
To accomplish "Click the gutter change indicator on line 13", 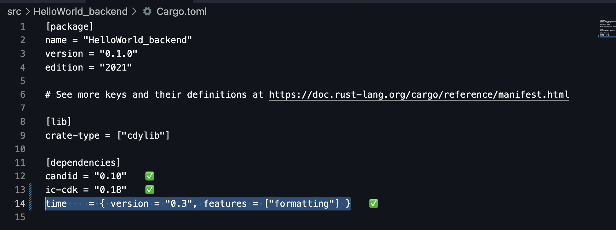I will click(x=30, y=189).
